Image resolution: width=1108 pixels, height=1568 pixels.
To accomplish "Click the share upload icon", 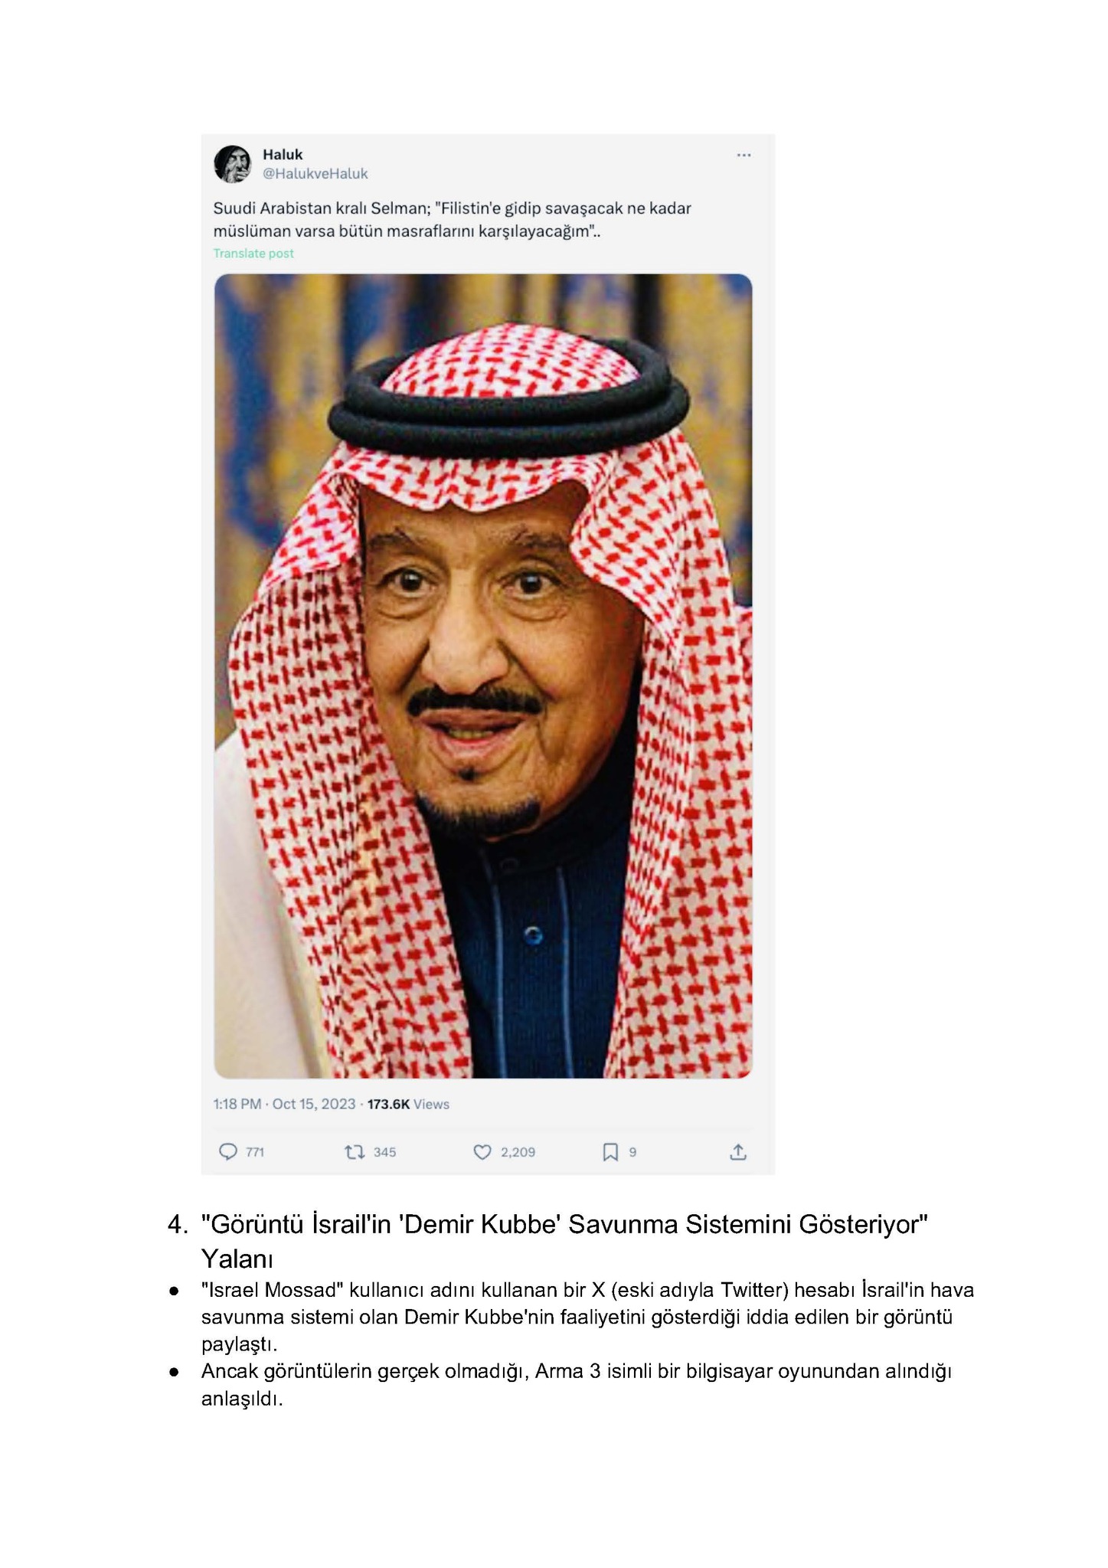I will (738, 1151).
